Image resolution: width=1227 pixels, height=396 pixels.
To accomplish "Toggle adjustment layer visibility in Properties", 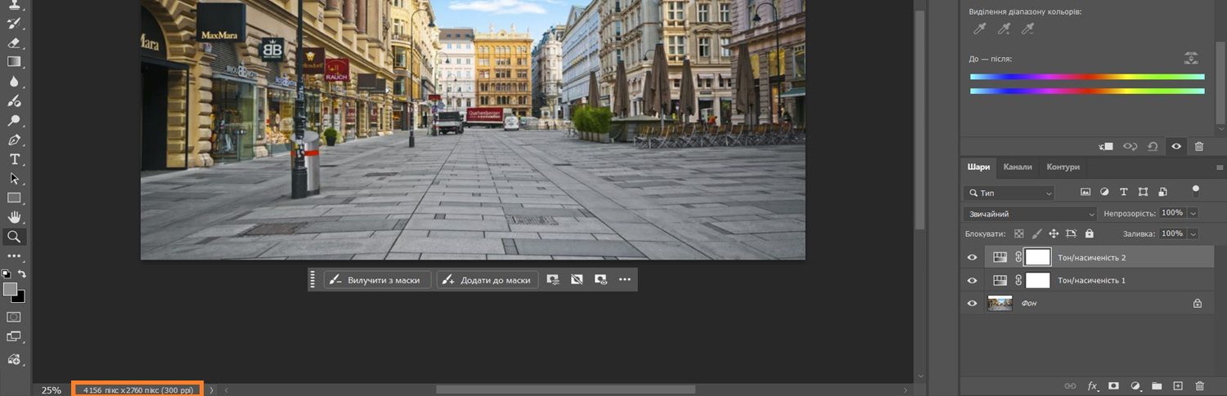I will 1176,146.
